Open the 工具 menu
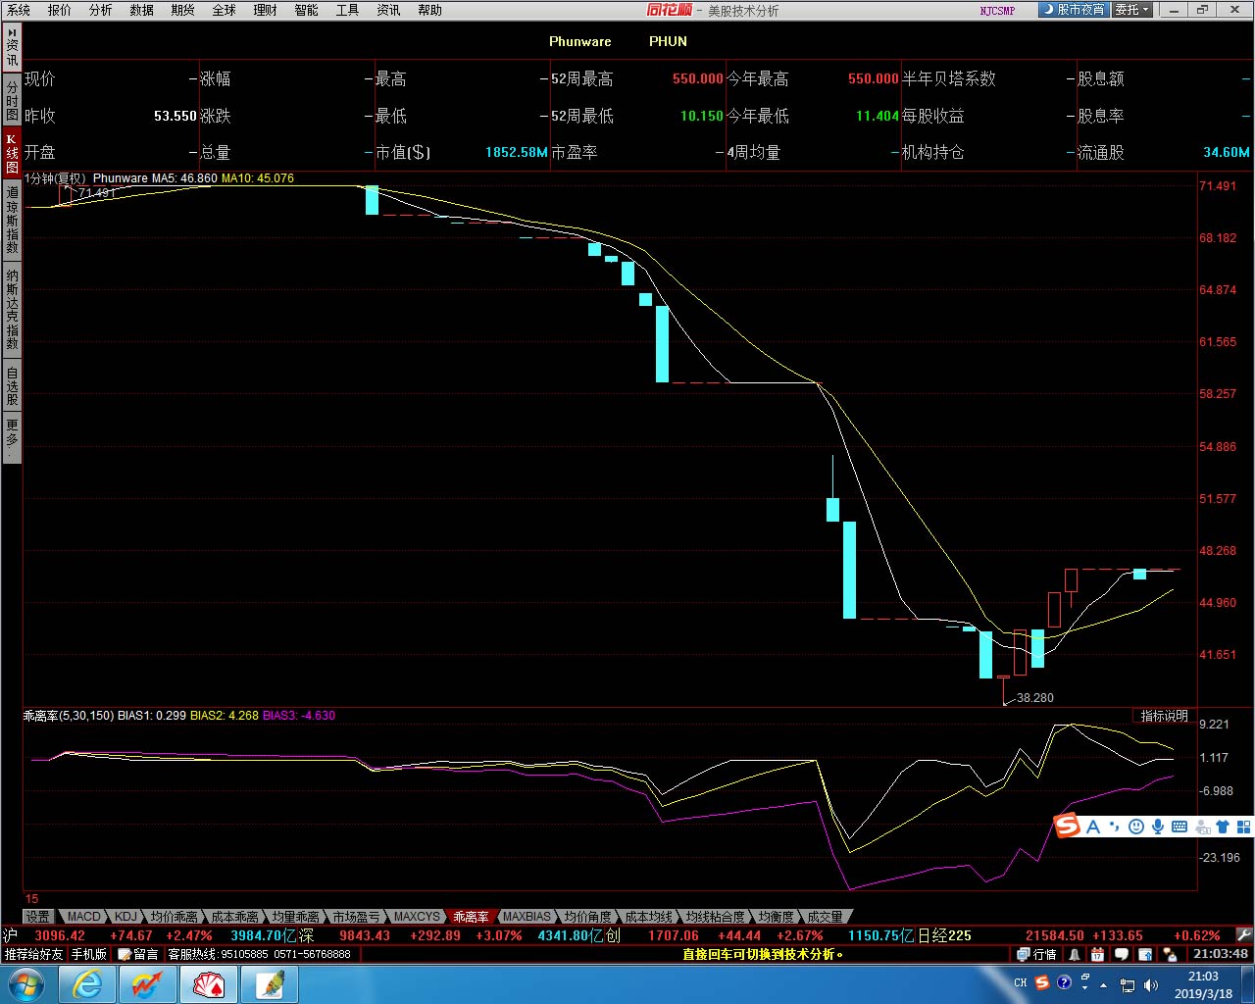 (348, 10)
